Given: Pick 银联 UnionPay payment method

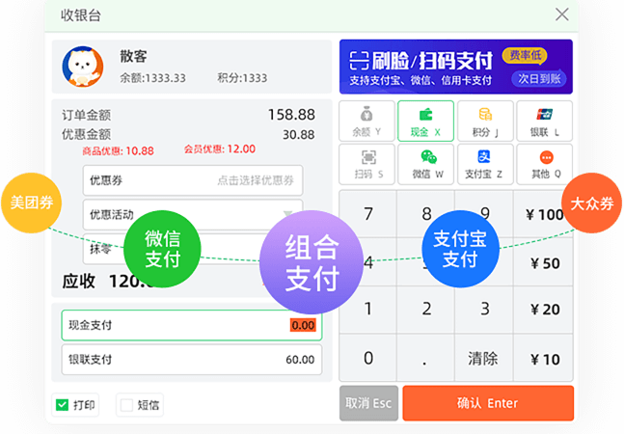Looking at the screenshot, I should [x=544, y=120].
